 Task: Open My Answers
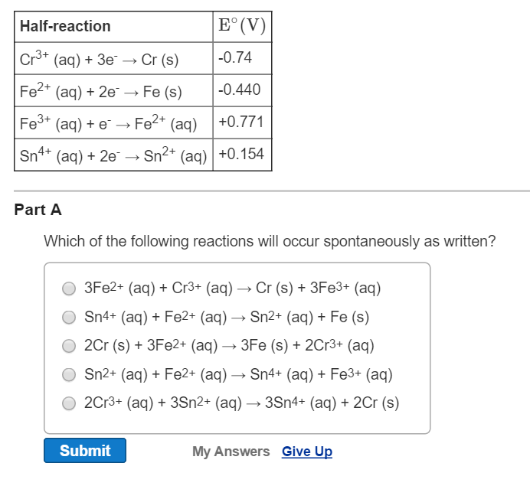(231, 452)
